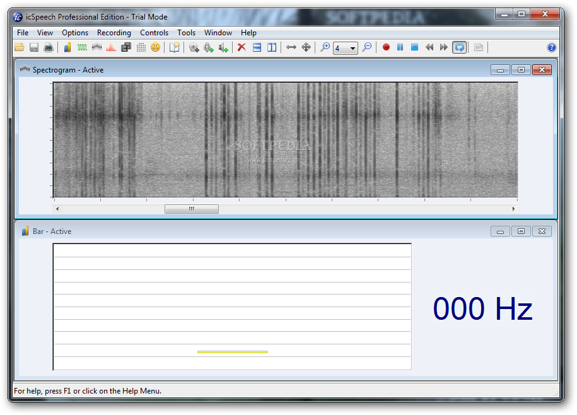Viewport: 577px width, 415px height.
Task: Click the open book notes icon
Action: click(175, 47)
